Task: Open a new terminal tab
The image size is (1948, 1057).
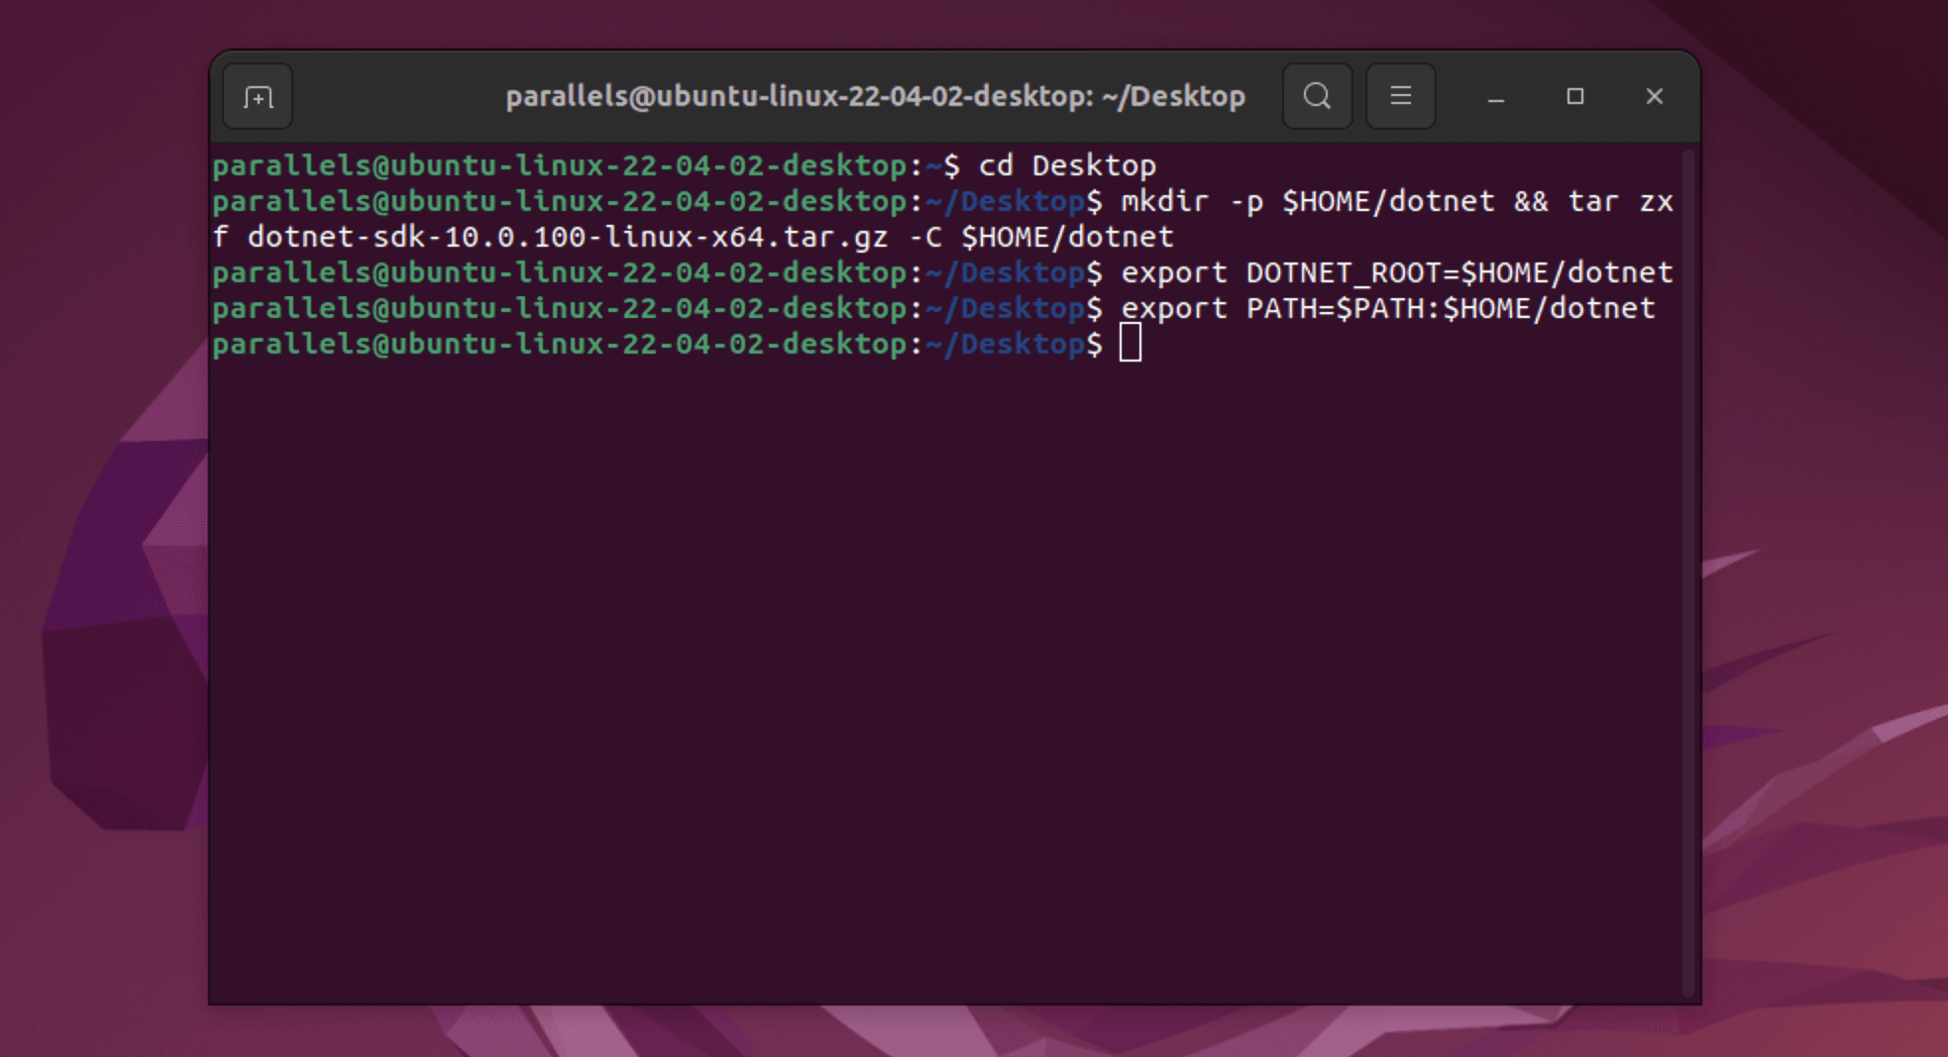Action: [x=258, y=97]
